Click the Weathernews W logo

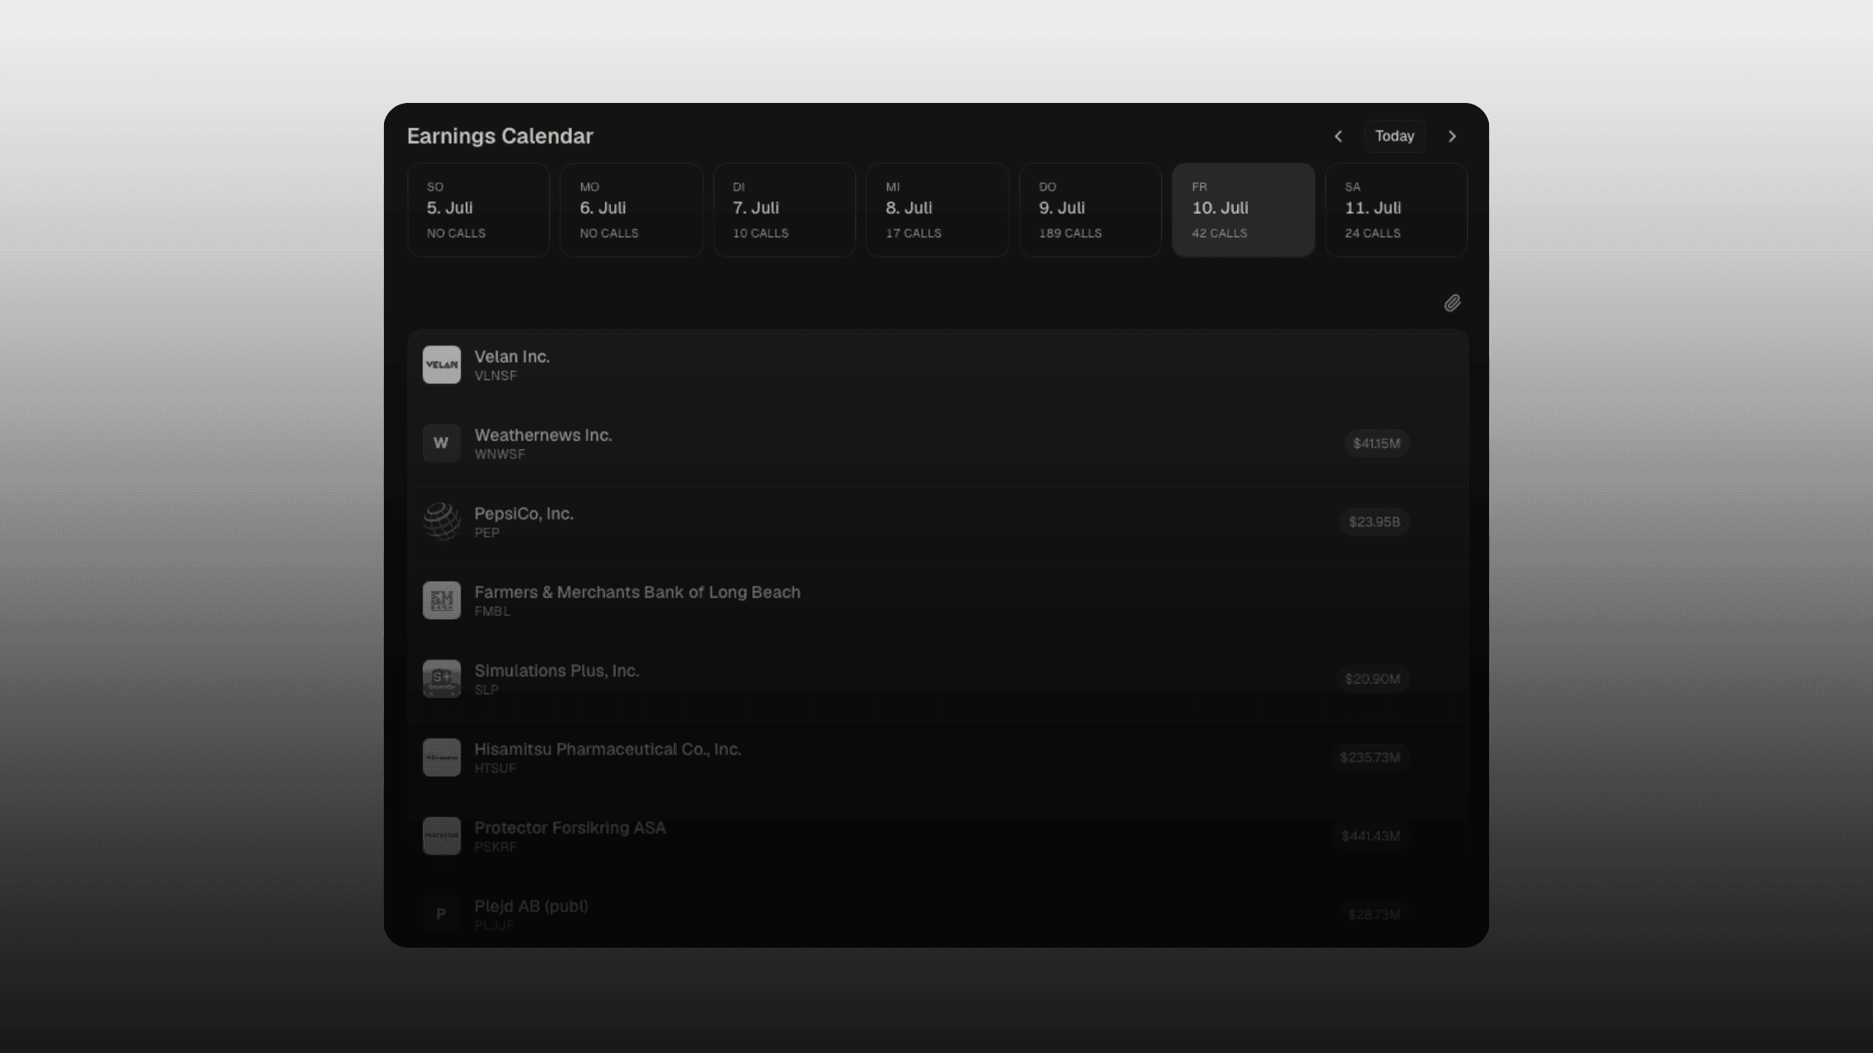click(442, 443)
